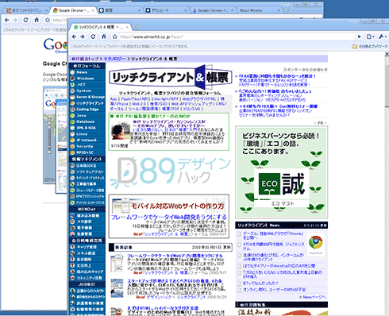Click back arrow in the rear Chrome window
The height and width of the screenshot is (316, 389).
(7, 20)
